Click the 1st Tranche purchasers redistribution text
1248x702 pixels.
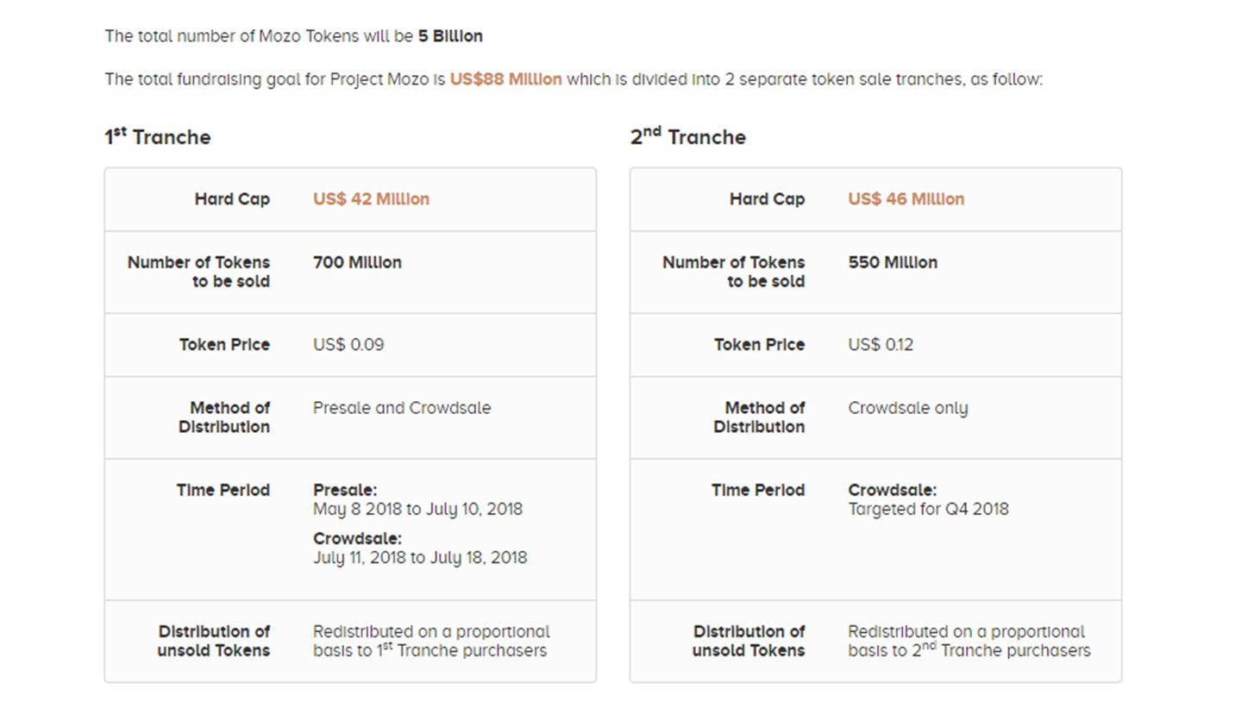pos(430,642)
